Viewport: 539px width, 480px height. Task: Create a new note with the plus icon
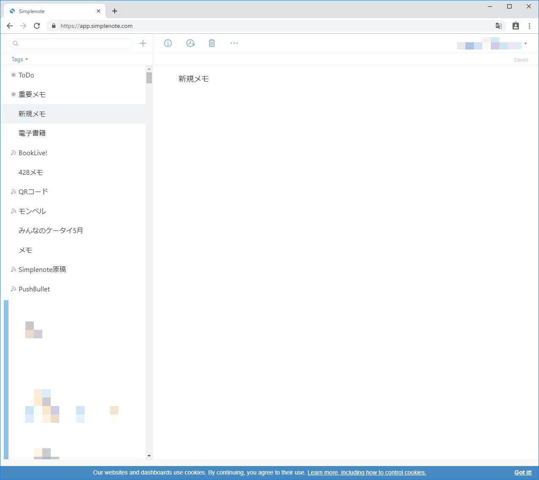(x=143, y=43)
